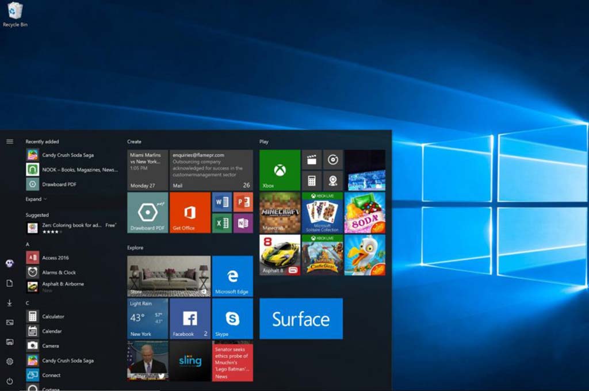Open Settings gear in Start sidebar

10,361
